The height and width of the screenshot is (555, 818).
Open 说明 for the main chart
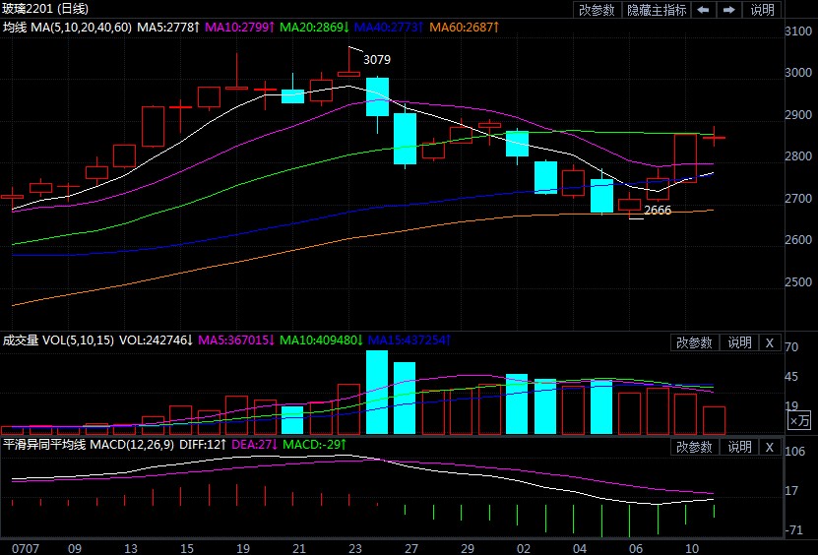pyautogui.click(x=763, y=10)
